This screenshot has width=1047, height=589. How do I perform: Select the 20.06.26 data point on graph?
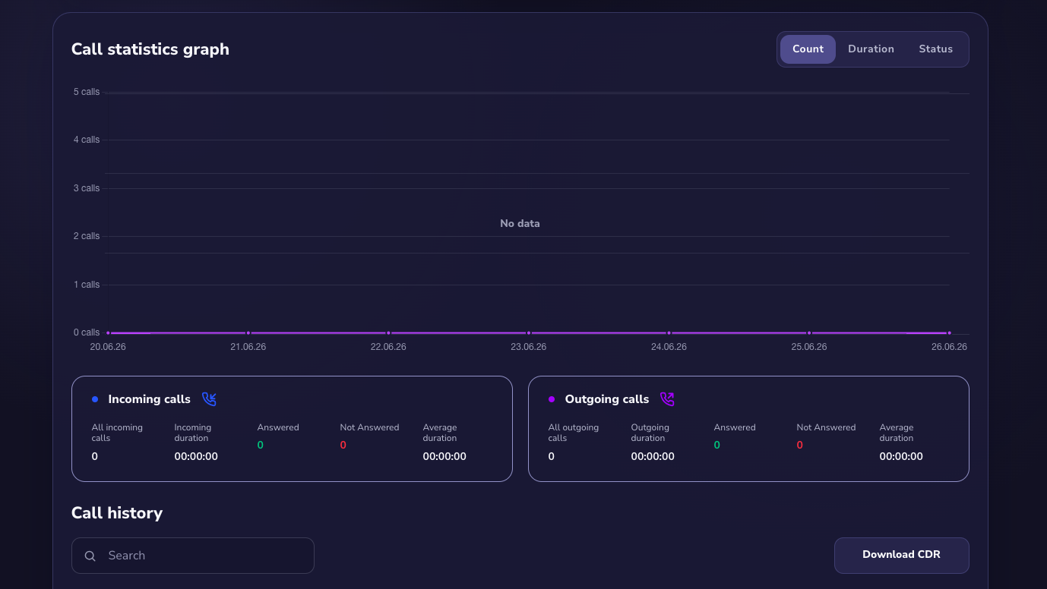108,332
